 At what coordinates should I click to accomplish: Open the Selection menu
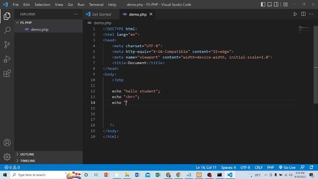(x=42, y=4)
